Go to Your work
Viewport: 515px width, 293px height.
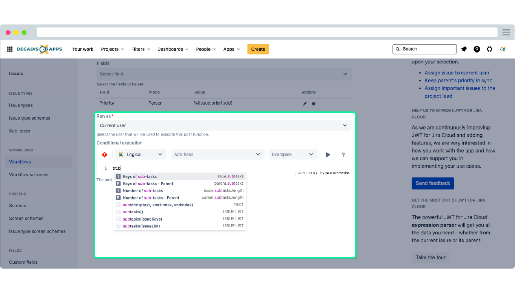pos(83,49)
